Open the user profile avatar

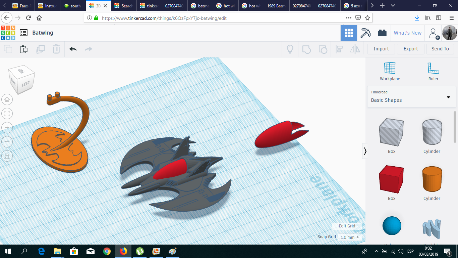pos(449,33)
